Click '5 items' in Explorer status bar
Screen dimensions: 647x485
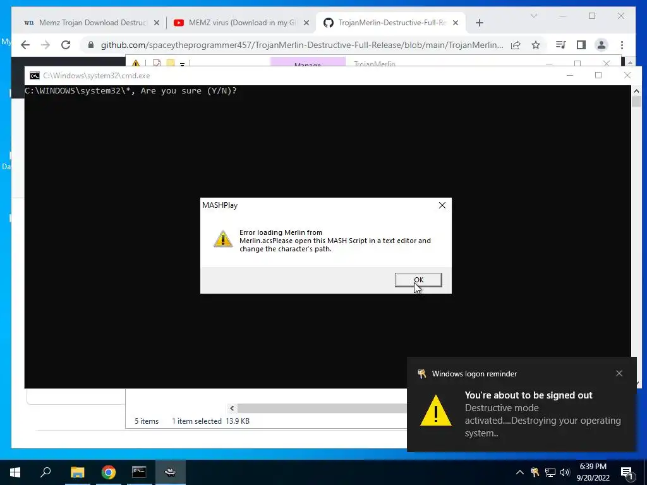tap(147, 421)
